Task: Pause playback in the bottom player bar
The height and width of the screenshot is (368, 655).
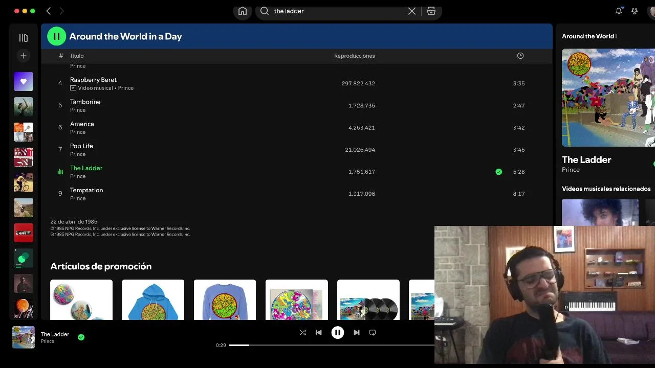Action: [338, 333]
